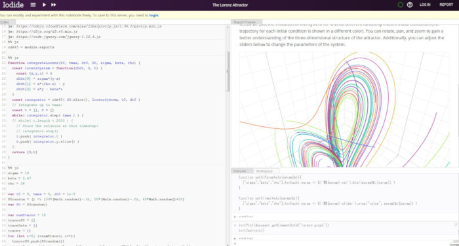Run all cells with fast-forward icon
The width and height of the screenshot is (459, 246).
[54, 5]
